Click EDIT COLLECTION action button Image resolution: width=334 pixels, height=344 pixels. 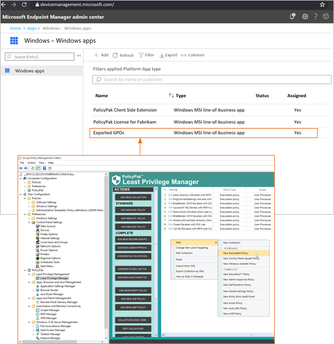[133, 329]
